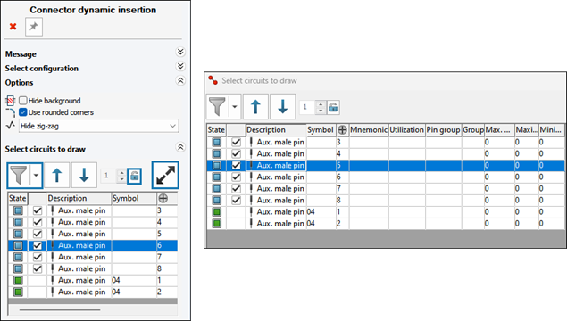
Task: Uncheck selected circuit 6 checkbox in left panel
Action: coord(38,245)
